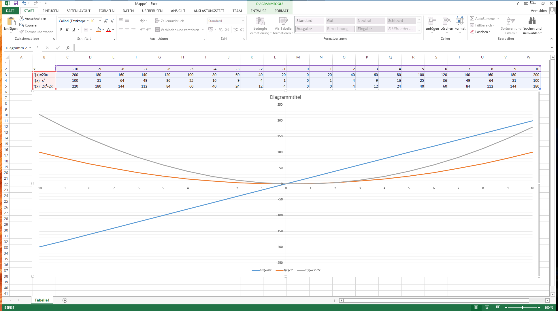Click the Save icon in quick access toolbar
This screenshot has width=558, height=311.
16,3
